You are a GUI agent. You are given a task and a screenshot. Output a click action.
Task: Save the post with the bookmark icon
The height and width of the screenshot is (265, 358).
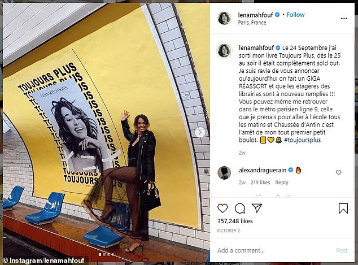[x=343, y=208]
